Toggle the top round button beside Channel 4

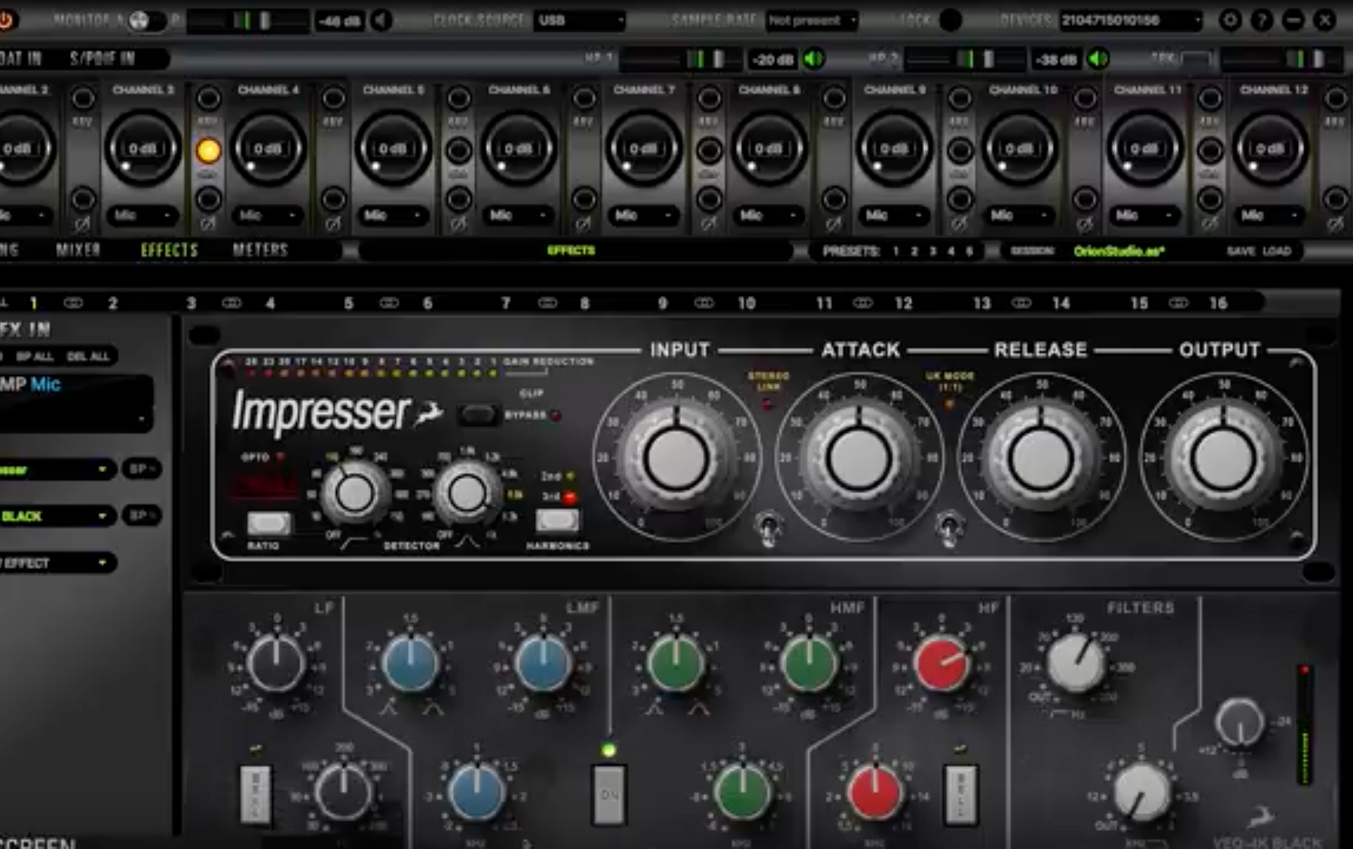point(334,98)
